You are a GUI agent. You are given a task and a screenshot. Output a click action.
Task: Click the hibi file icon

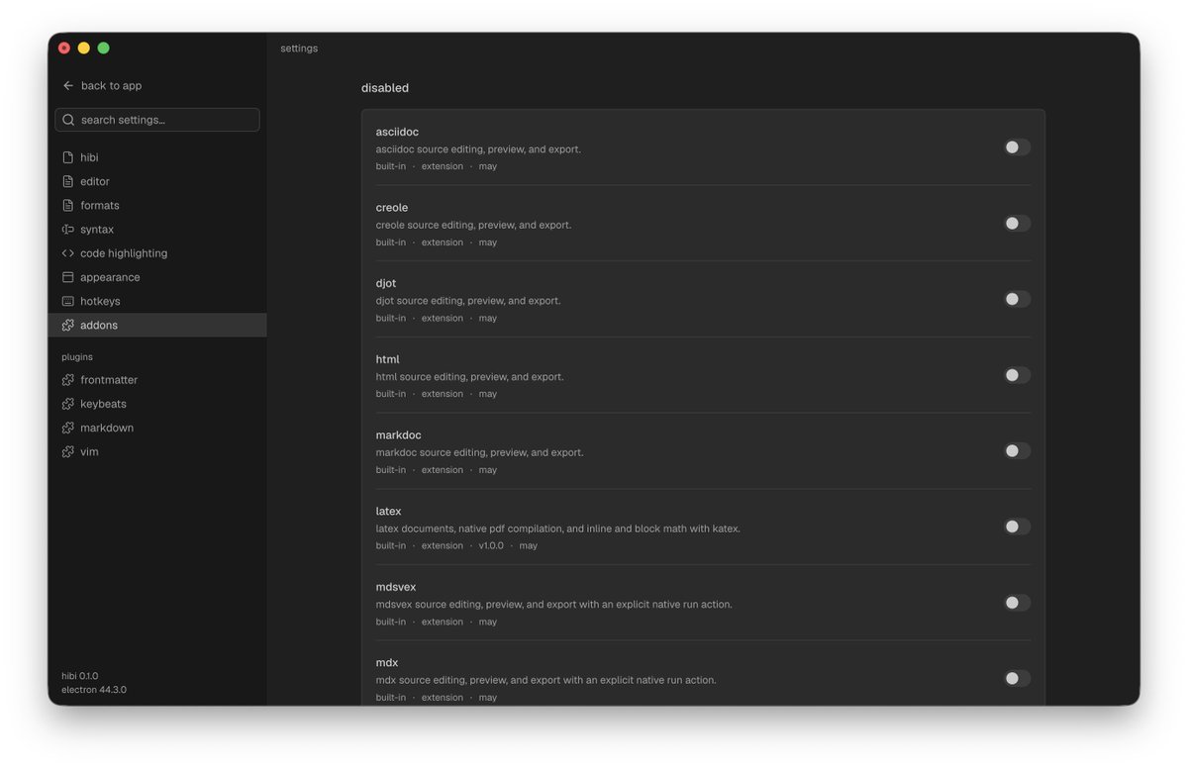tap(68, 157)
